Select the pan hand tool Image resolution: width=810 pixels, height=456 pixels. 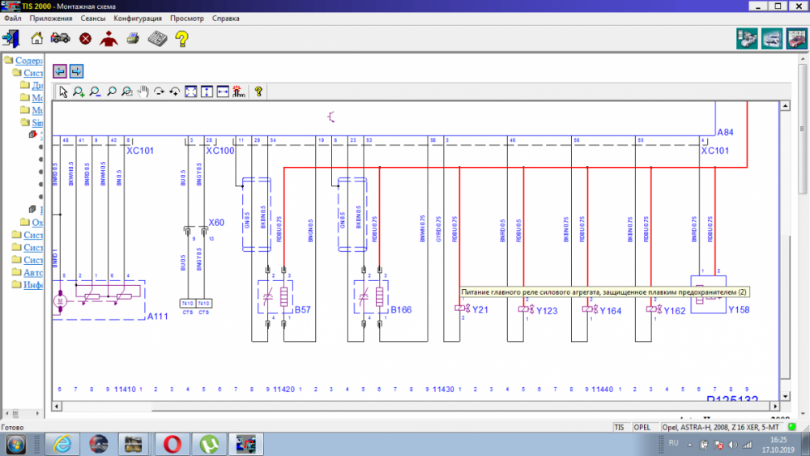click(143, 92)
